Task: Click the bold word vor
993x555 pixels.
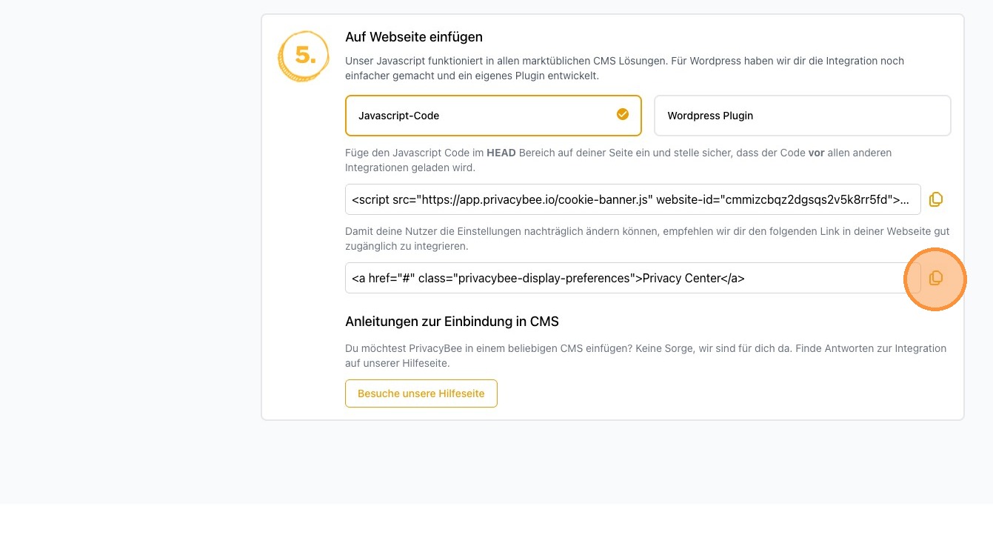Action: (817, 153)
